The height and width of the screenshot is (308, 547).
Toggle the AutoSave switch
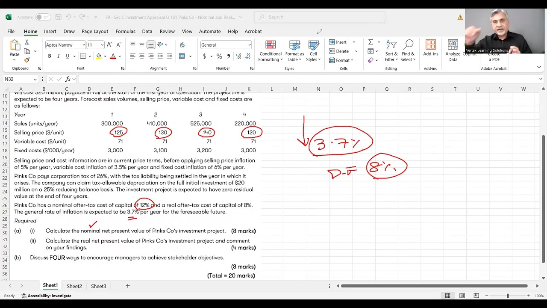point(43,17)
